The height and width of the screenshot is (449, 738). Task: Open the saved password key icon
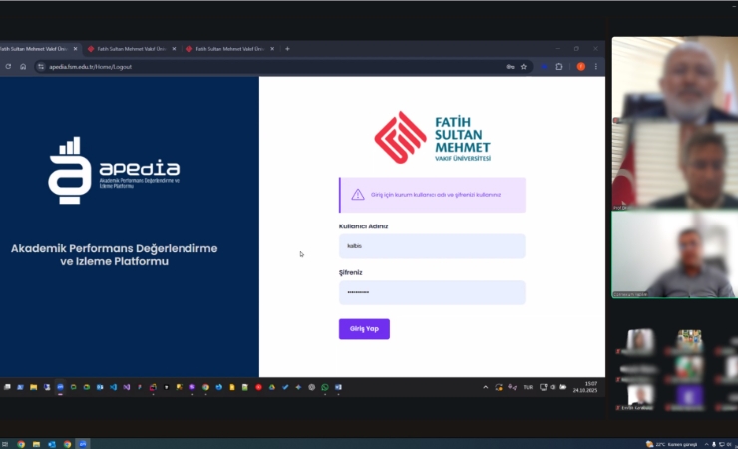click(510, 67)
